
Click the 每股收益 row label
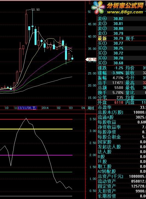point(107,122)
